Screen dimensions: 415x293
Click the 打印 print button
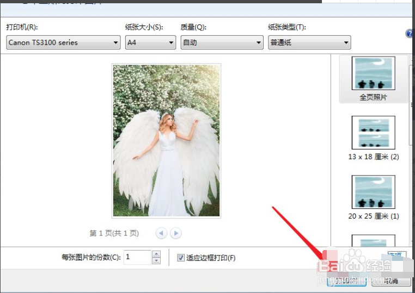[346, 281]
